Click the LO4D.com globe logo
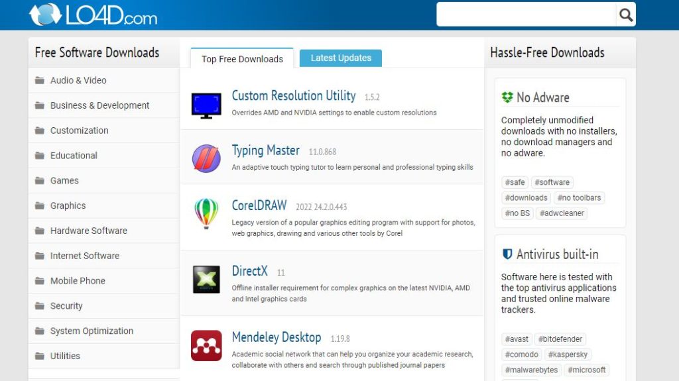This screenshot has width=679, height=381. point(46,15)
